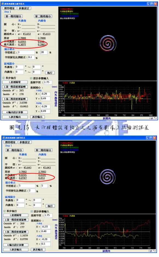159x257 pixels.
Task: Click 2.第一階段座標旋轉 in the upper window
Action: click(15, 87)
